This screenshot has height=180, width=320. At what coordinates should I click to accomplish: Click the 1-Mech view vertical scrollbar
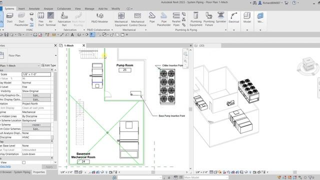(190, 109)
